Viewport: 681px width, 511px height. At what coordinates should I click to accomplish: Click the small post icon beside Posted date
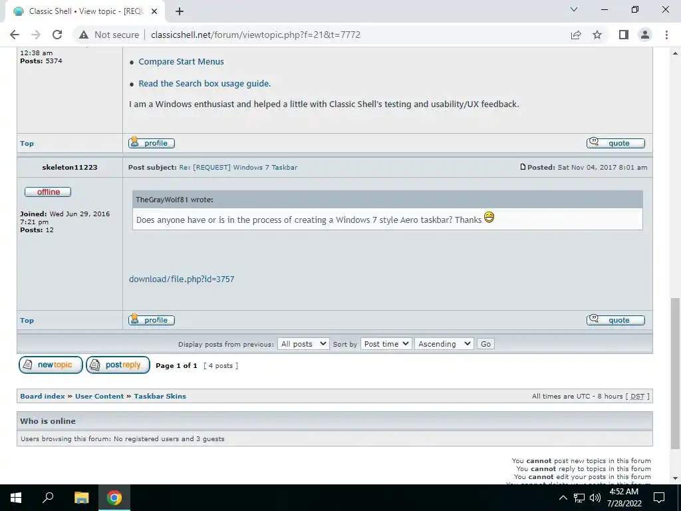(x=523, y=167)
